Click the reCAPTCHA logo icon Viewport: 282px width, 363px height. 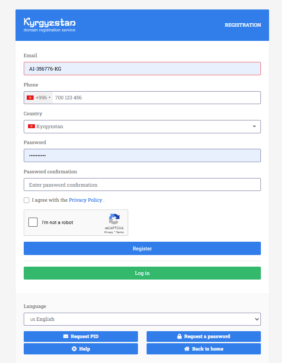pyautogui.click(x=114, y=219)
